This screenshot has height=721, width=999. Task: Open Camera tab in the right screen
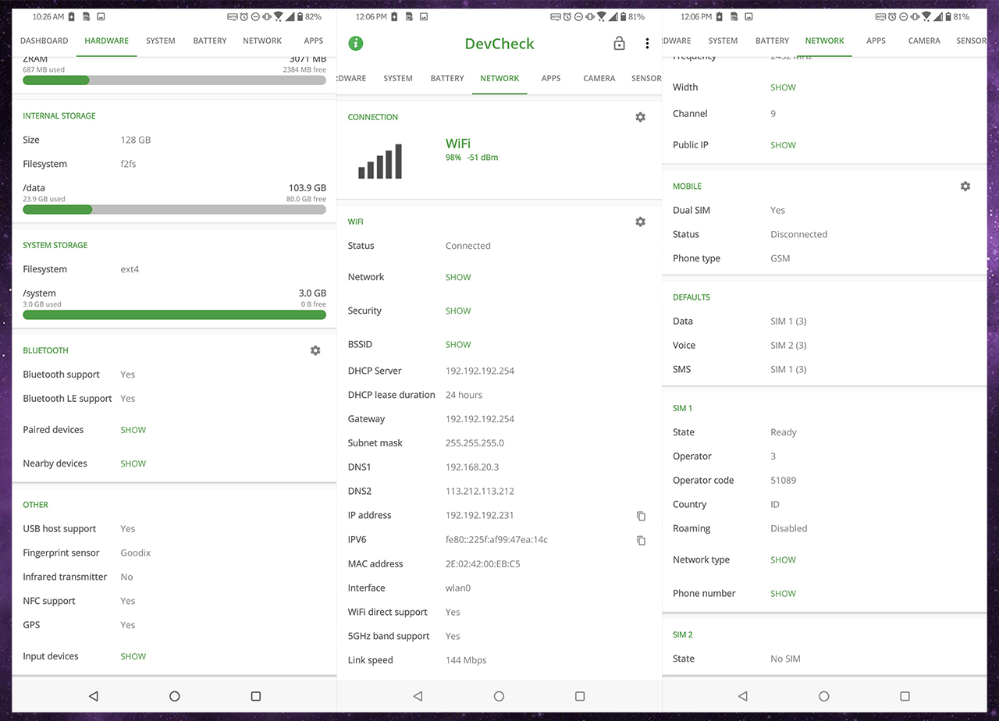click(924, 41)
